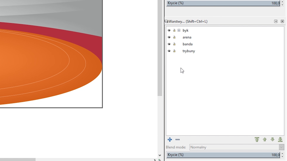Add a new layer with plus icon
The width and height of the screenshot is (287, 161).
[170, 140]
